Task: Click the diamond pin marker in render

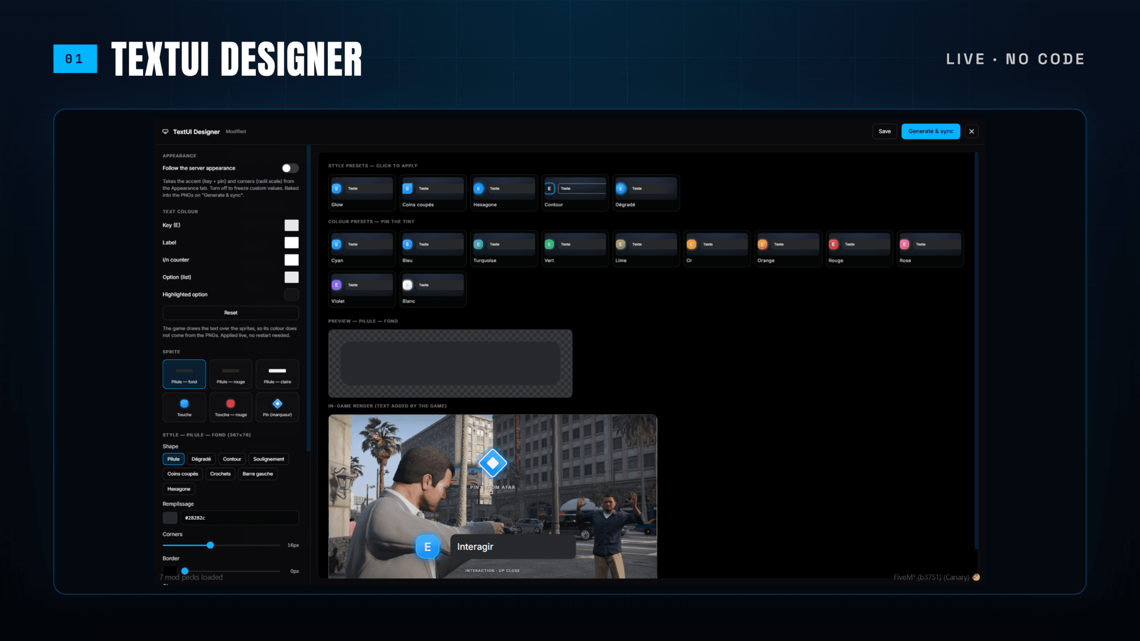Action: 493,463
